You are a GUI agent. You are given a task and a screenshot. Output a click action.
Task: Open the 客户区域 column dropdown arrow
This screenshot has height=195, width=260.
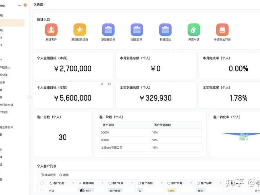pos(220,183)
